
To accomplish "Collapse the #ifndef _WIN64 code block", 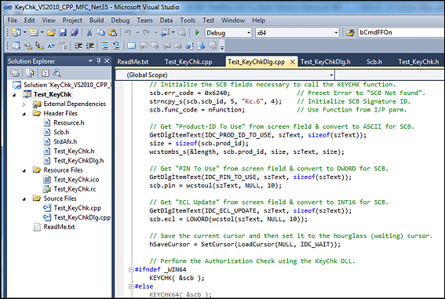I will pos(131,269).
